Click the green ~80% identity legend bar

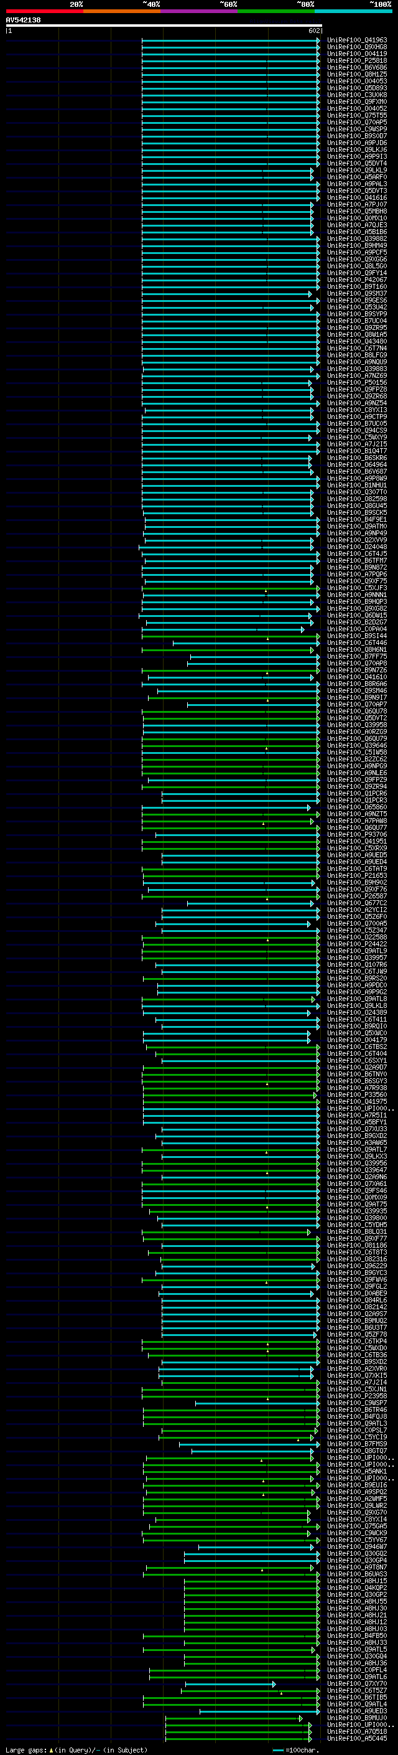click(276, 11)
